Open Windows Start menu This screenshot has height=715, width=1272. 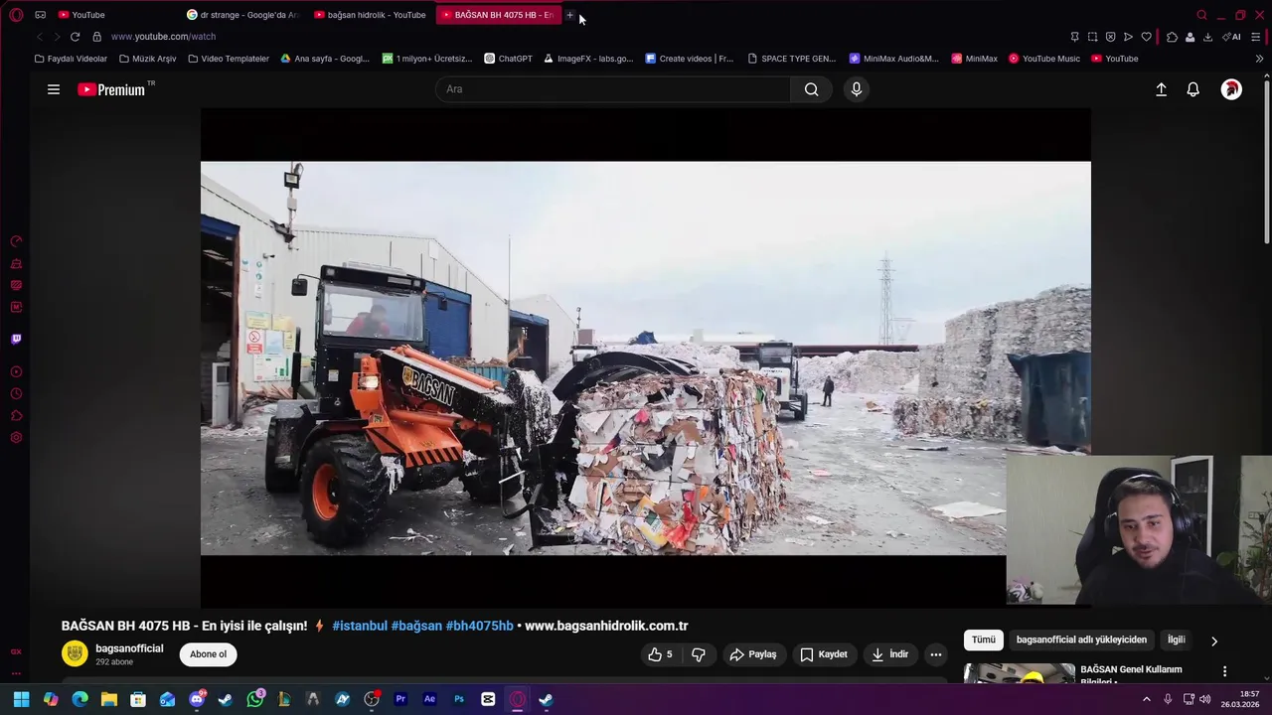click(21, 699)
